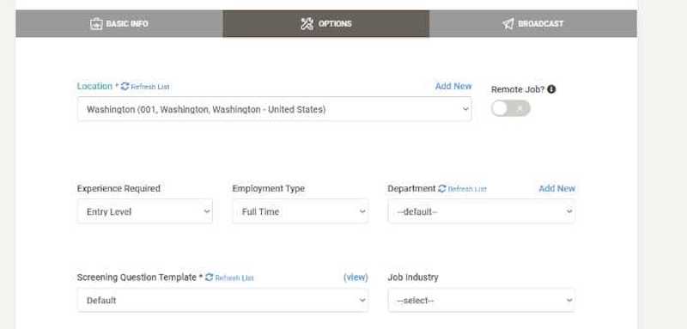
Task: Switch to the Basic Info tab
Action: pos(119,24)
